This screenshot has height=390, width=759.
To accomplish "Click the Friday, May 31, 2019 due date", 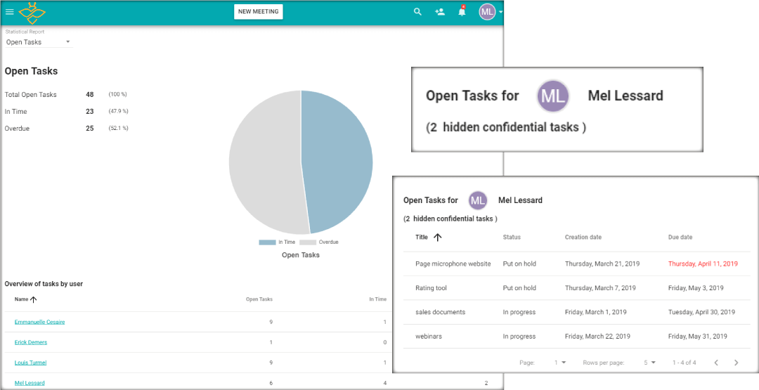I will 698,337.
